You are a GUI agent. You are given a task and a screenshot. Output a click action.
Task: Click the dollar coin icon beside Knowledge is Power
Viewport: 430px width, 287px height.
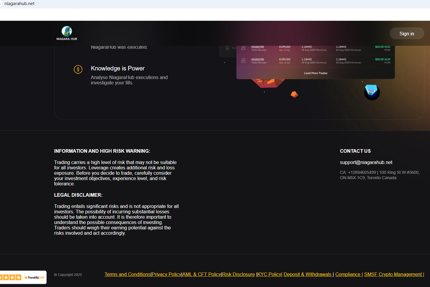[x=78, y=70]
